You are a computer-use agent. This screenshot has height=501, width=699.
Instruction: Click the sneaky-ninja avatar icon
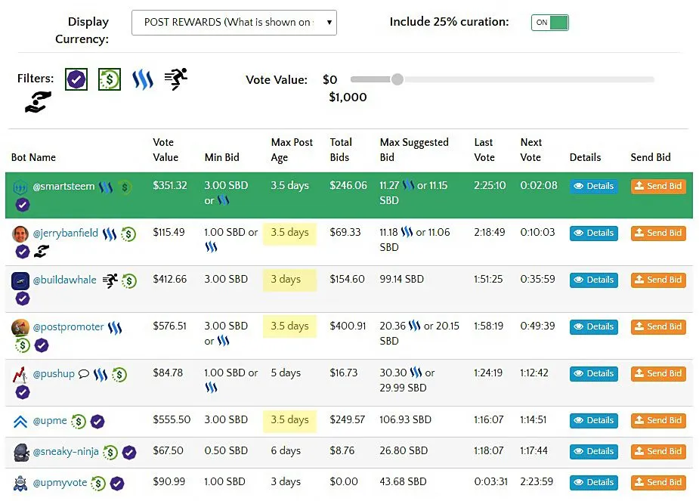pyautogui.click(x=21, y=453)
